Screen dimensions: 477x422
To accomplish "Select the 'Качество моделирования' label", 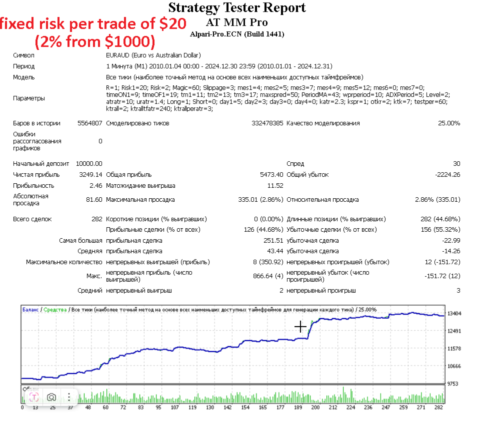I will coord(323,123).
